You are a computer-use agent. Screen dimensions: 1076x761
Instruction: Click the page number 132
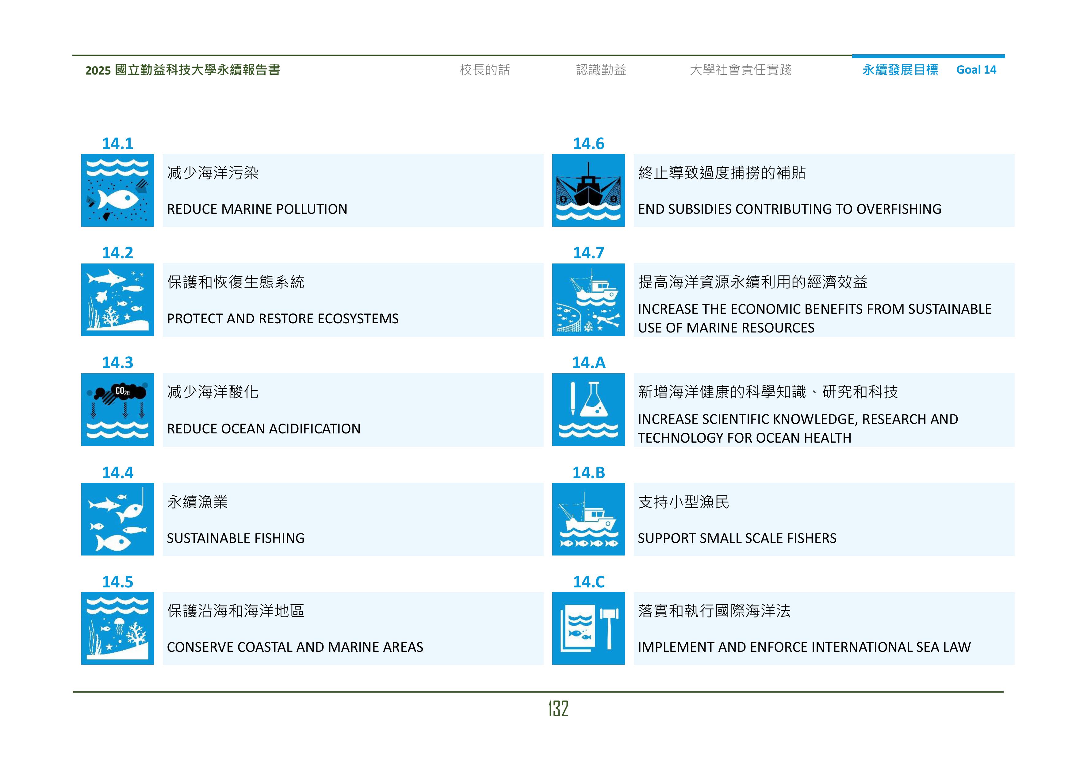(x=558, y=709)
